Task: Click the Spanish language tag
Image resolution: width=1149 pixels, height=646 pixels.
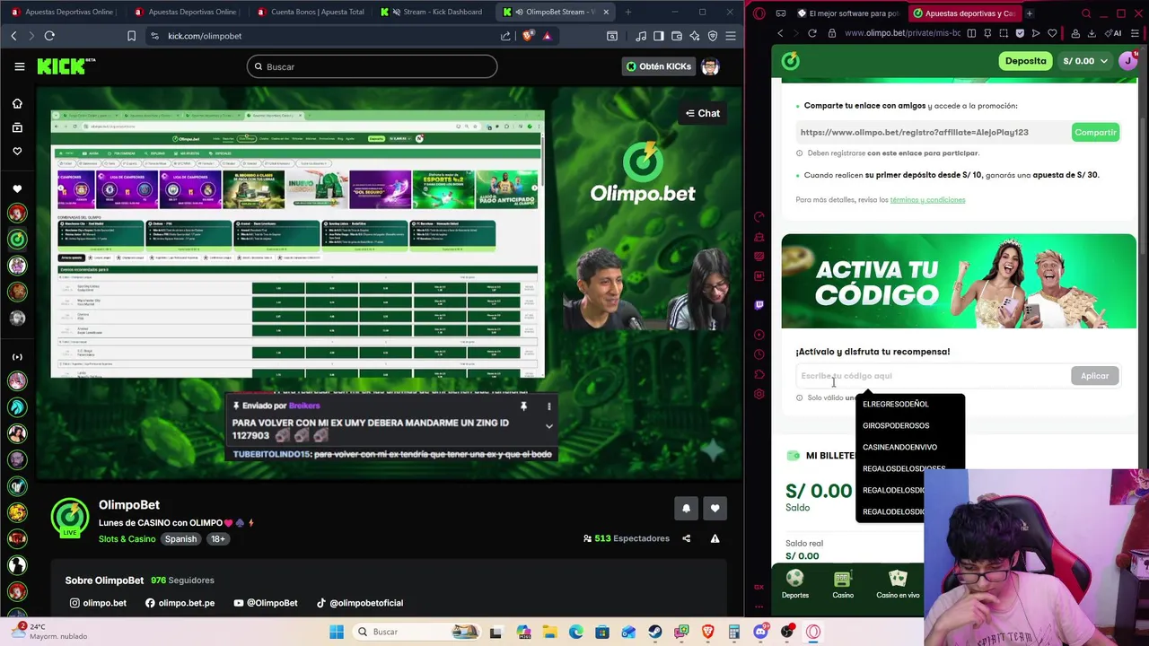Action: point(180,539)
